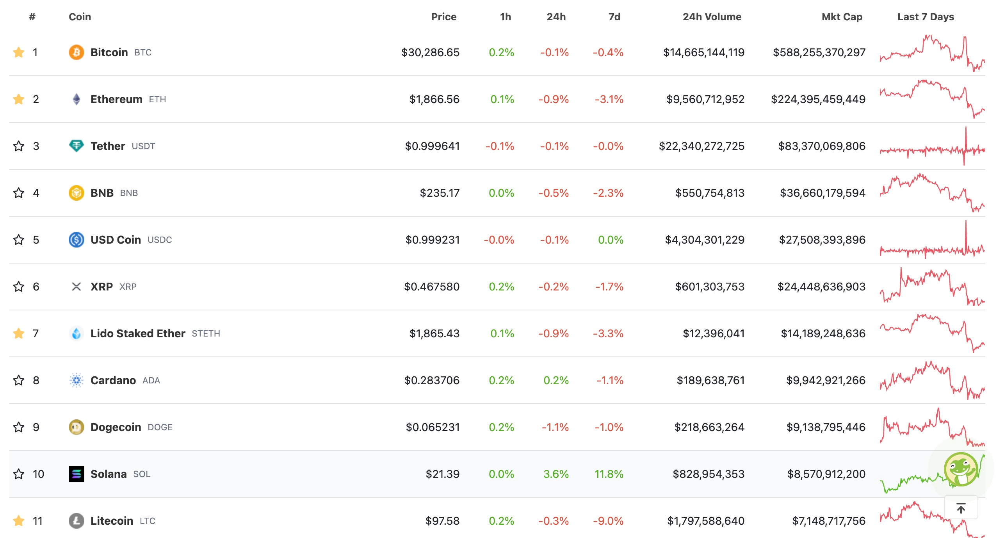Sort by 1h change column
997x538 pixels.
tap(505, 17)
